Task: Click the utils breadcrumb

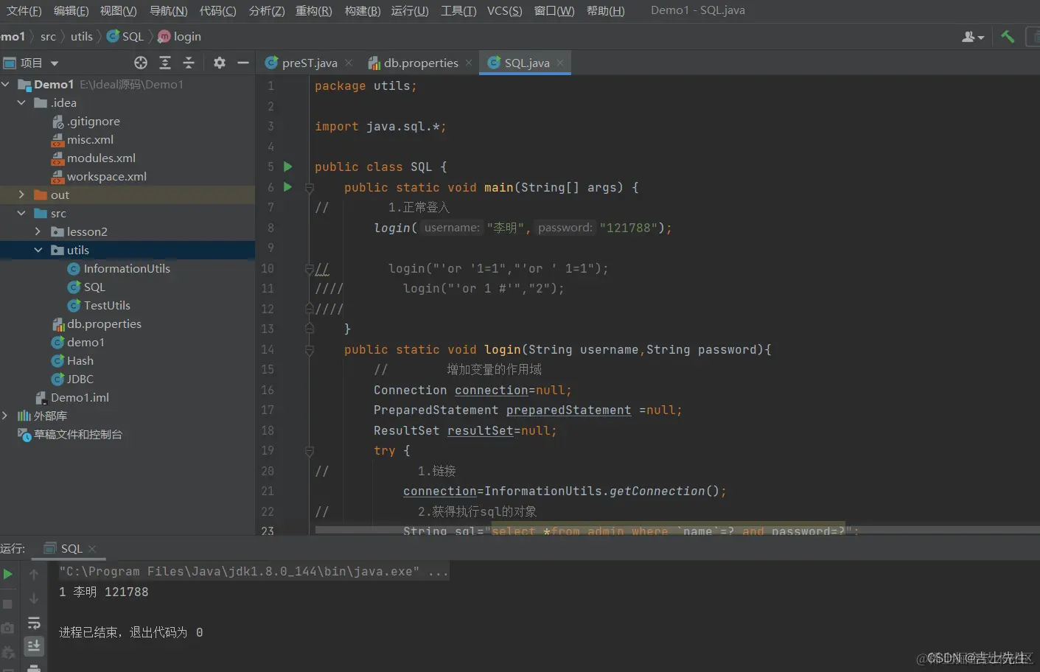Action: coord(82,36)
